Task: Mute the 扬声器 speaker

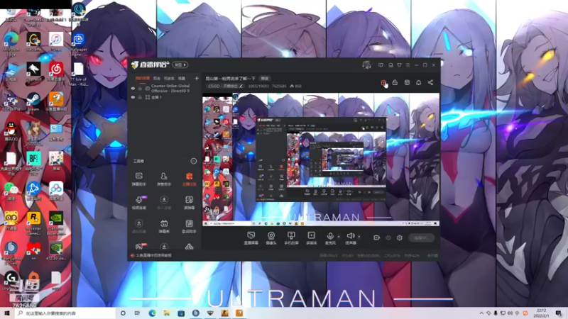Action: (x=350, y=238)
